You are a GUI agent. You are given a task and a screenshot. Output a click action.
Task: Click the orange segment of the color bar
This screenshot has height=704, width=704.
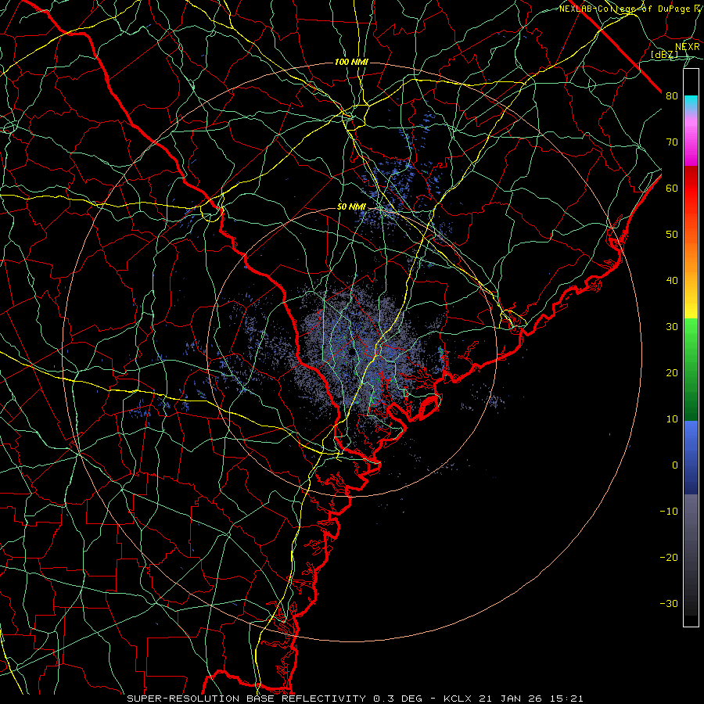(691, 258)
